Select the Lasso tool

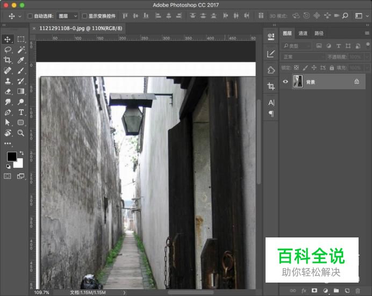pos(8,49)
